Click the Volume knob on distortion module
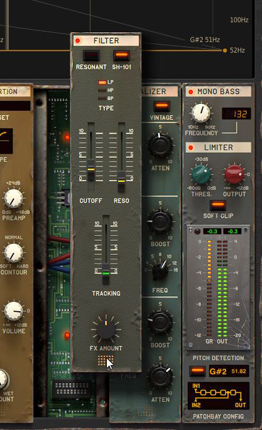262x430 pixels. pos(13,311)
